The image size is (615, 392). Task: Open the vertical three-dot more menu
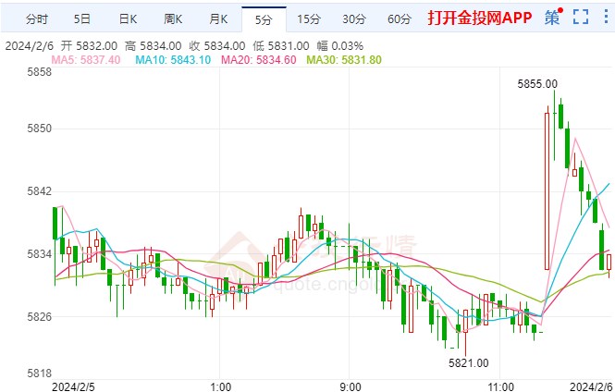(x=607, y=18)
